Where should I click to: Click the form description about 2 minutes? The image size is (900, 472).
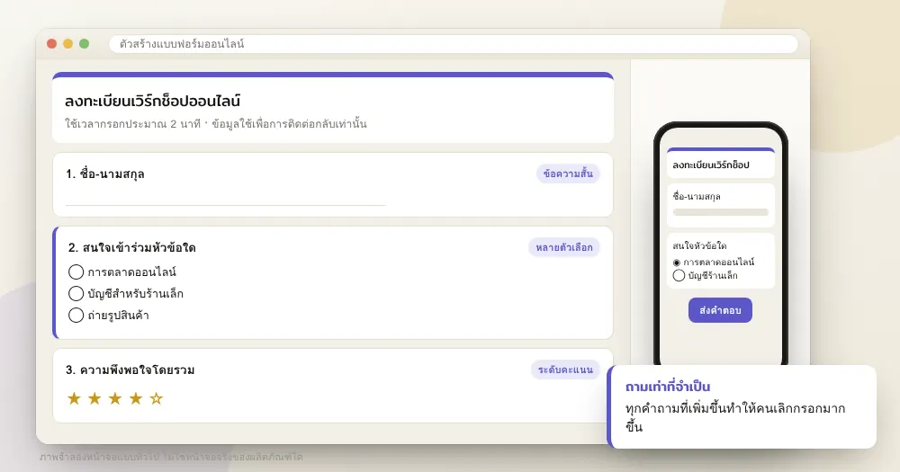tap(216, 124)
